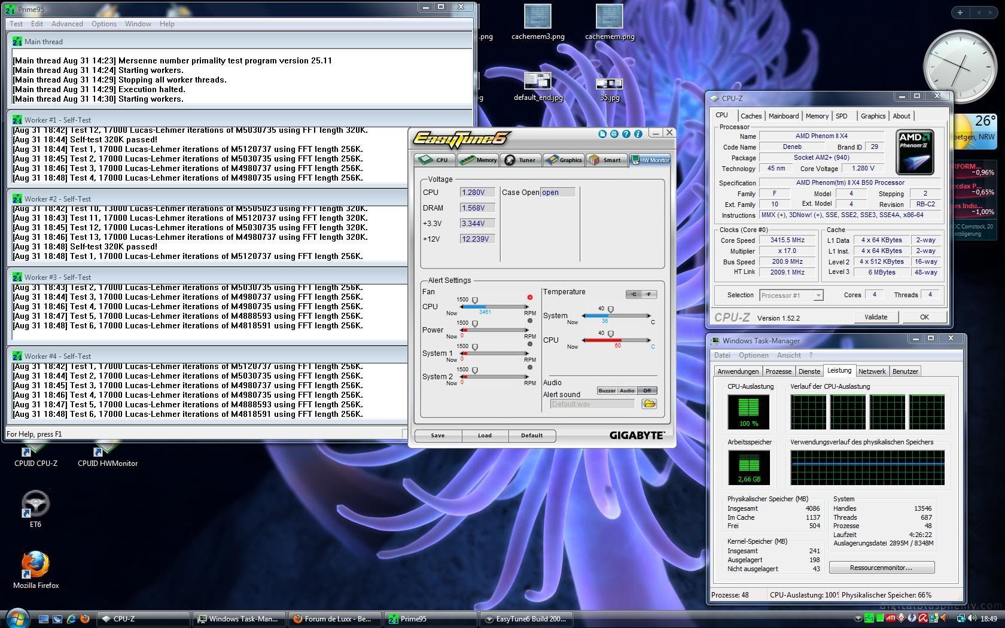Click the CPU fan threshold slider handle

point(475,300)
